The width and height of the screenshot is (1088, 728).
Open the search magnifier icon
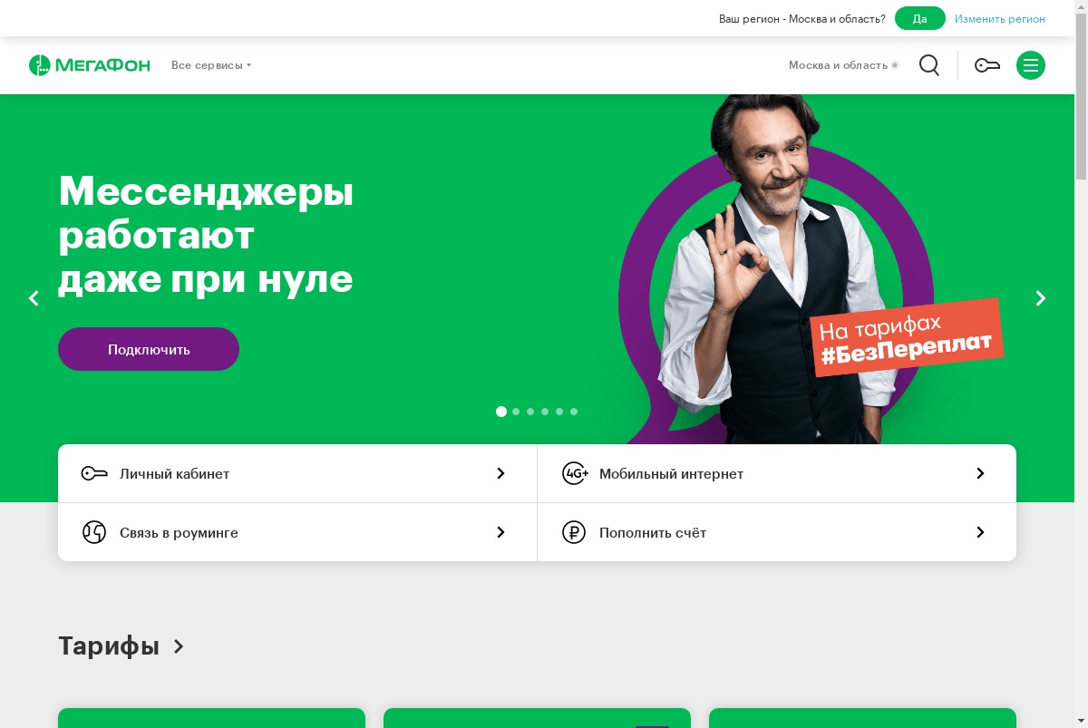(x=929, y=65)
